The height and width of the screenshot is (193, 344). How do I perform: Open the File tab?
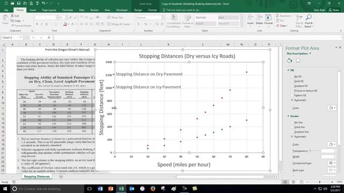[x=6, y=10]
